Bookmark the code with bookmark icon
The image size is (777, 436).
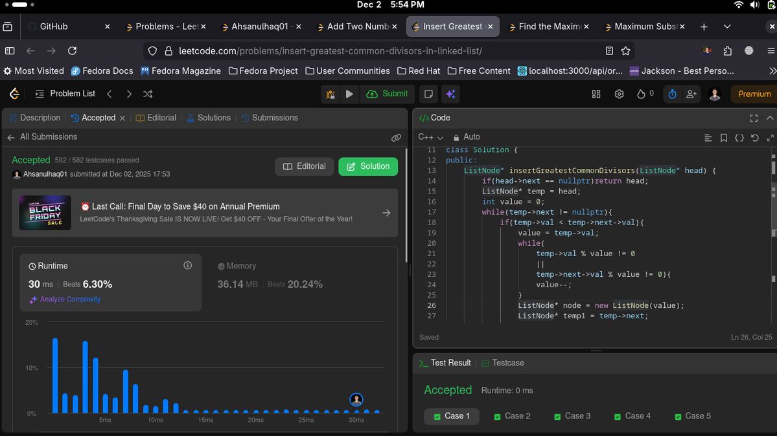pos(723,137)
